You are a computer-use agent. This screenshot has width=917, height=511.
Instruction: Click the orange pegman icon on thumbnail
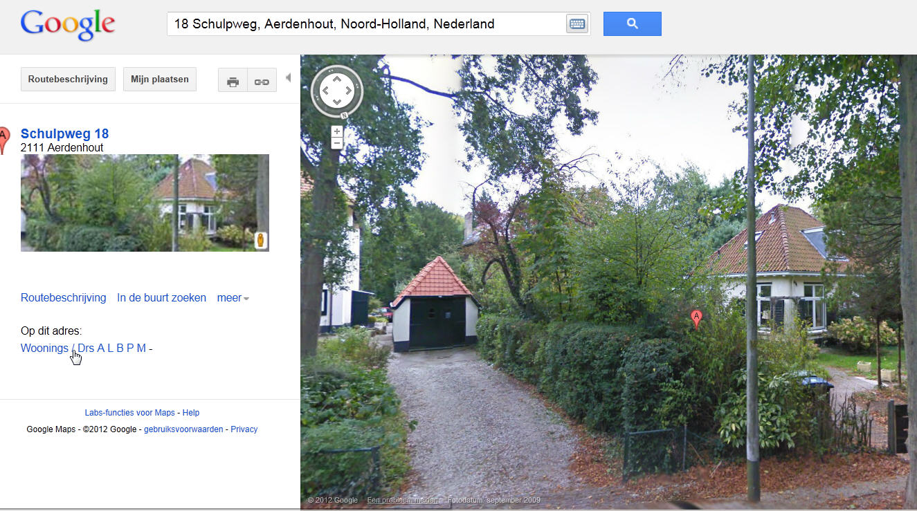click(x=260, y=240)
